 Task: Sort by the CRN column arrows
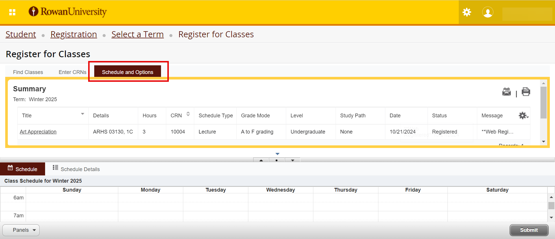(x=188, y=114)
